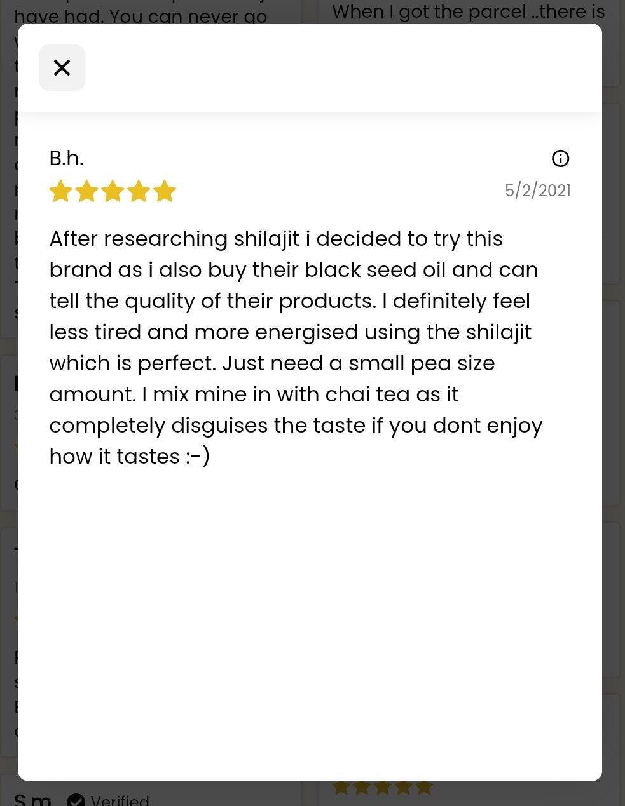Select the S.m reviewer name behind popup
The height and width of the screenshot is (806, 625).
pyautogui.click(x=32, y=800)
